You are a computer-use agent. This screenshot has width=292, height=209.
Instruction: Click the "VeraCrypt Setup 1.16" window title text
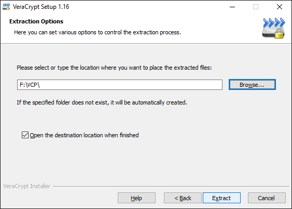point(41,7)
